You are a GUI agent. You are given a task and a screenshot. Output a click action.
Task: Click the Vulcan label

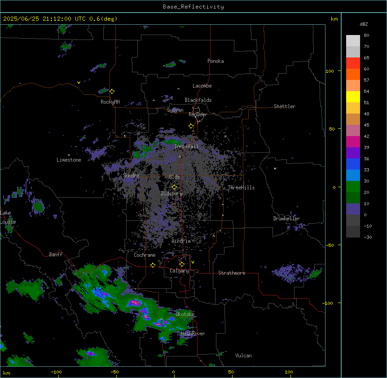click(x=244, y=356)
